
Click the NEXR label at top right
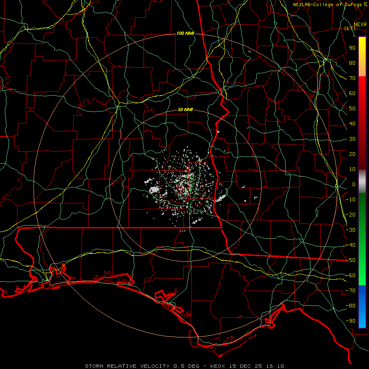coord(360,25)
